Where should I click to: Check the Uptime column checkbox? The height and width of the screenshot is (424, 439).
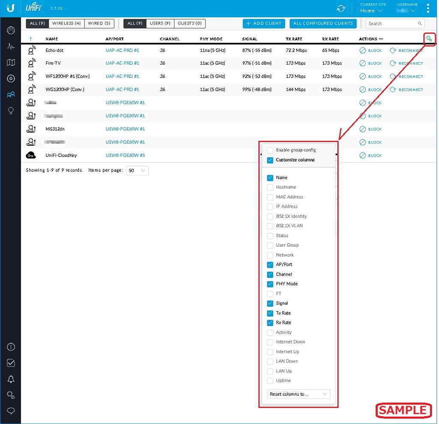point(270,381)
